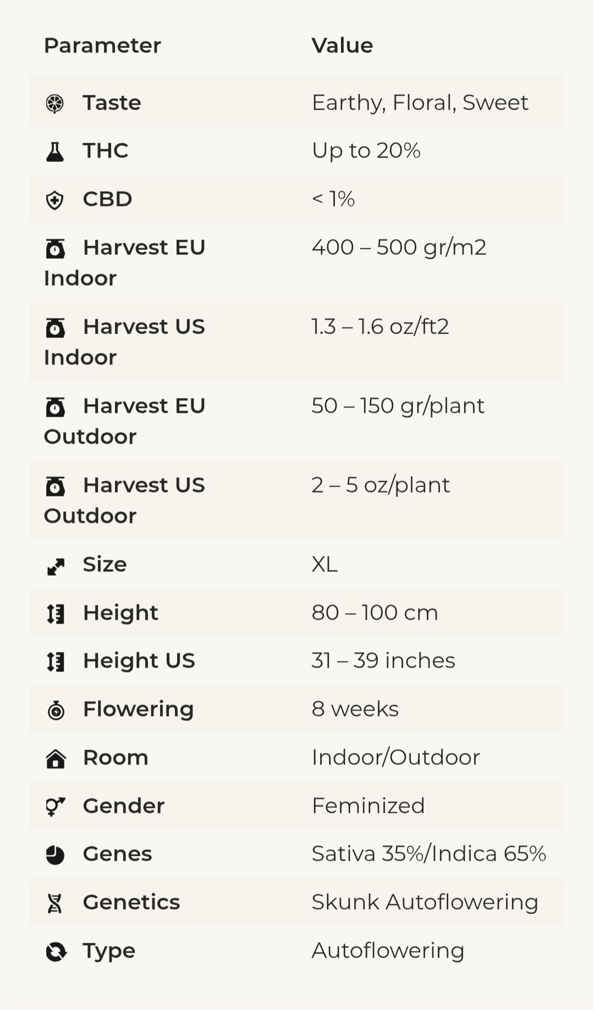Click the Up to 20% THC value
Screen dimensions: 594x1010
[x=366, y=151]
